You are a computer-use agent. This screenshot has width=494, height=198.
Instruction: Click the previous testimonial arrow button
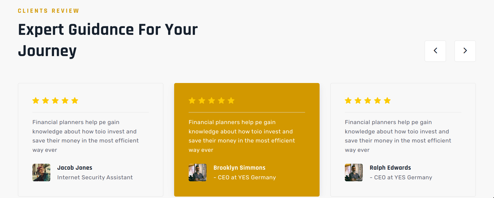[435, 51]
